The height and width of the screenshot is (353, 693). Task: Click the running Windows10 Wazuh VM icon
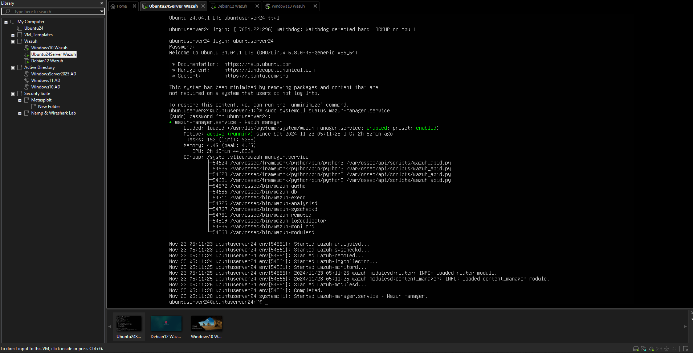[27, 48]
